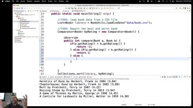Close the BookDemo.java editor tab
This screenshot has width=193, height=108.
[x=84, y=11]
